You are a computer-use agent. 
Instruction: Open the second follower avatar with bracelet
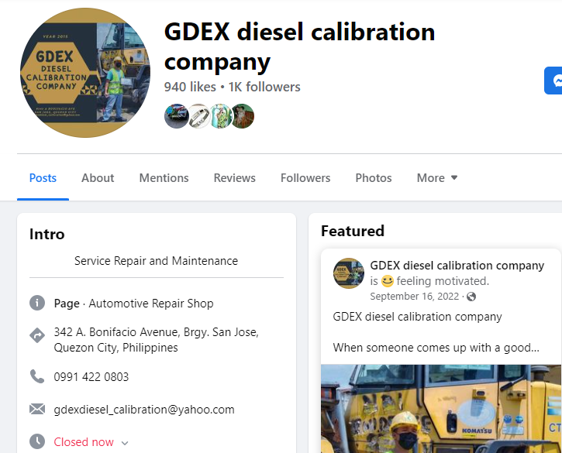point(199,116)
